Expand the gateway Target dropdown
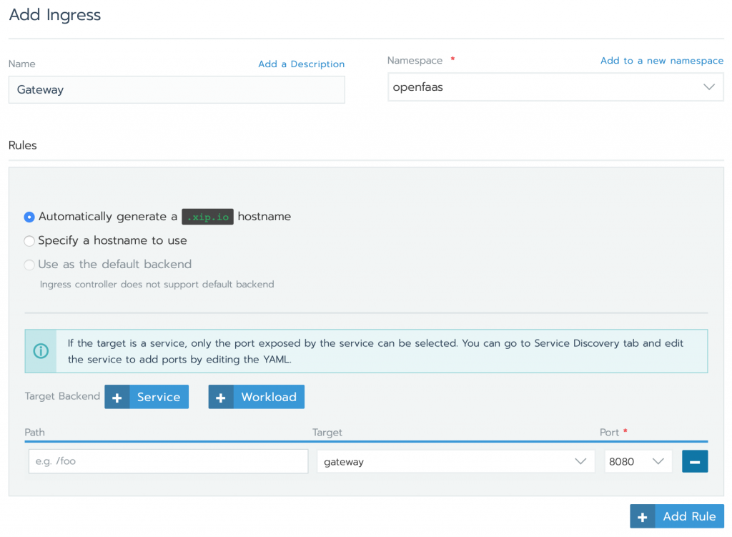The height and width of the screenshot is (537, 732). point(455,461)
